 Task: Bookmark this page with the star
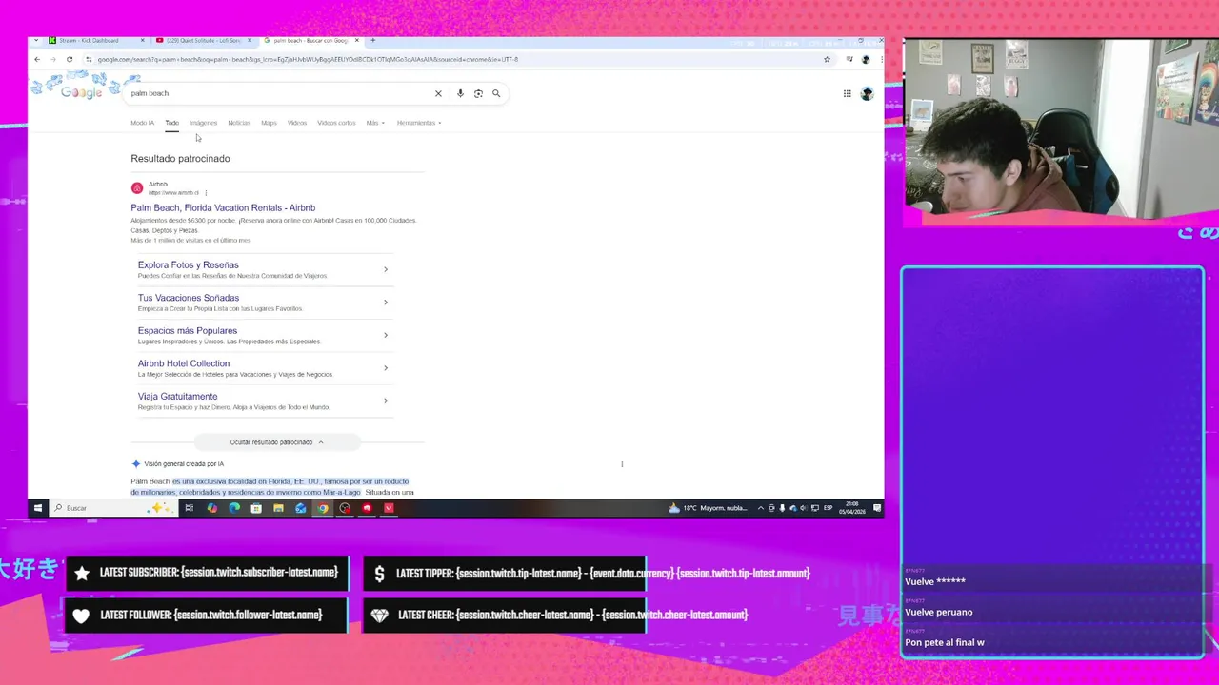pos(827,59)
